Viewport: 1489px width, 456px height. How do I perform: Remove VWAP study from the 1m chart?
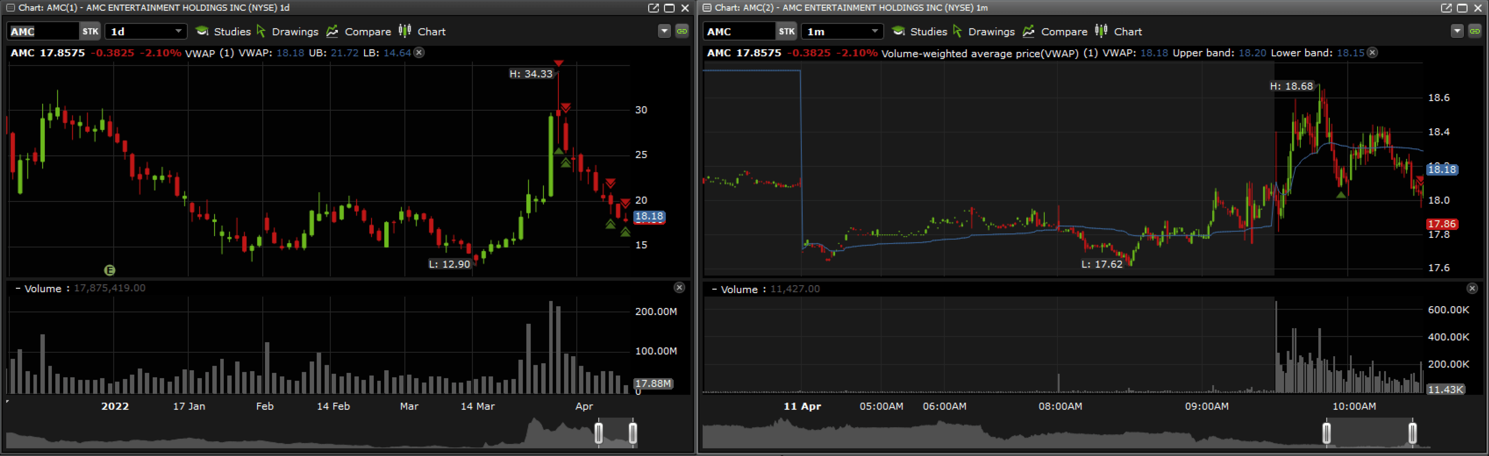pyautogui.click(x=1372, y=53)
